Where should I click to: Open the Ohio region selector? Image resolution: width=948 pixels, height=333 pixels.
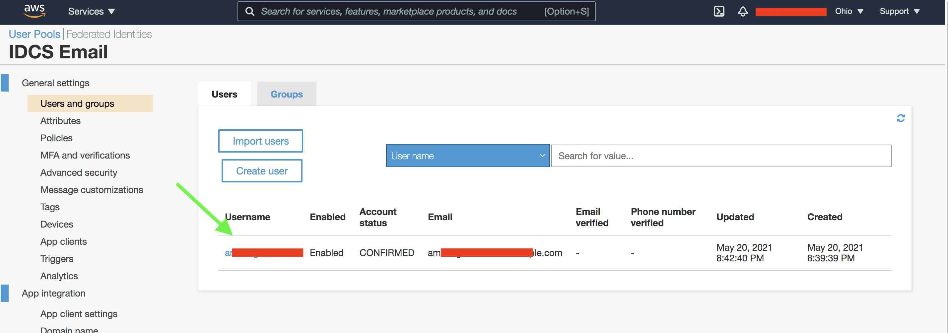[848, 11]
